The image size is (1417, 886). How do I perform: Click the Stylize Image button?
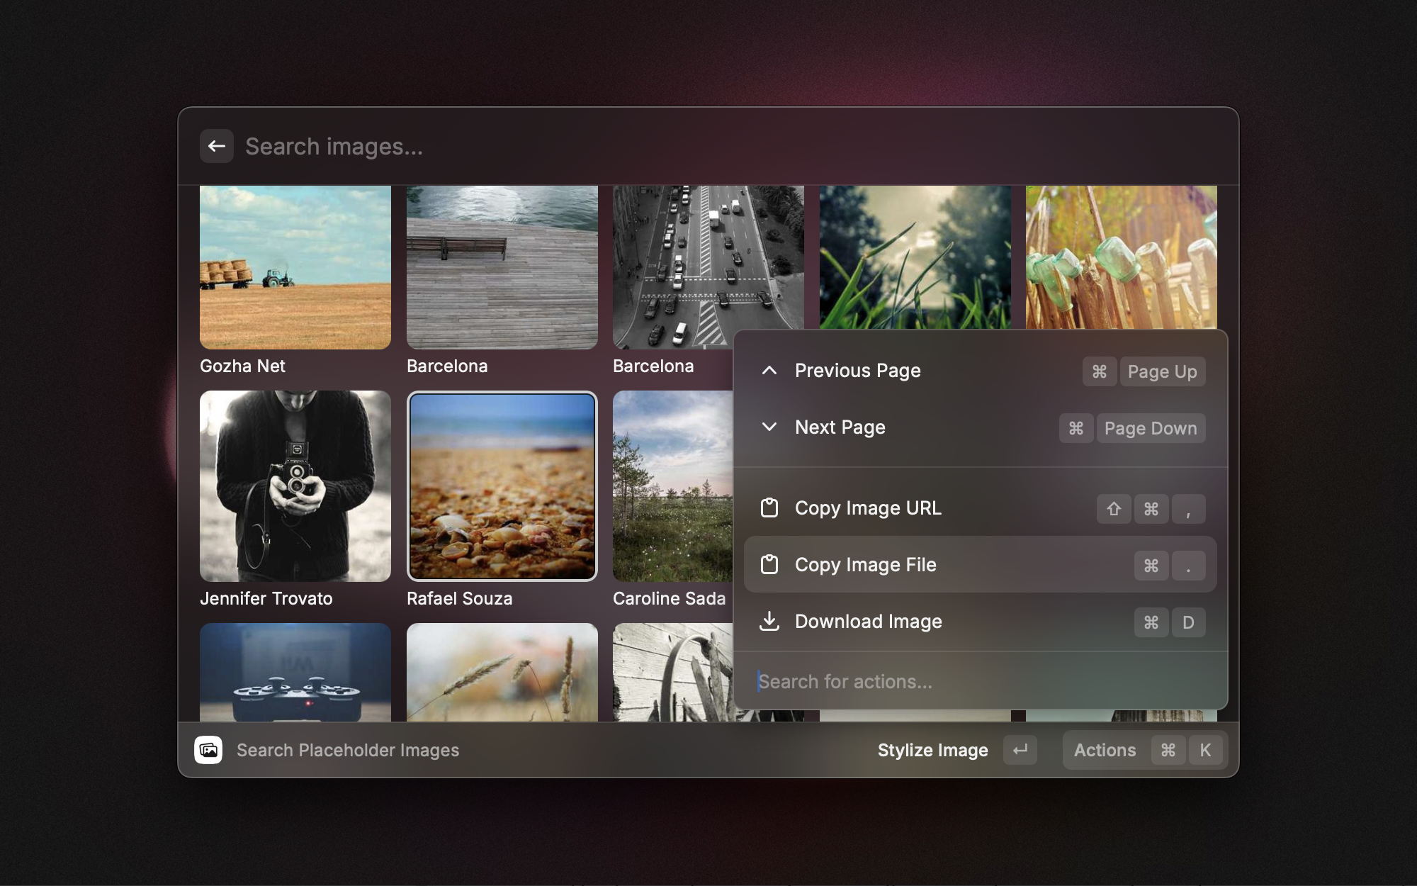[932, 750]
